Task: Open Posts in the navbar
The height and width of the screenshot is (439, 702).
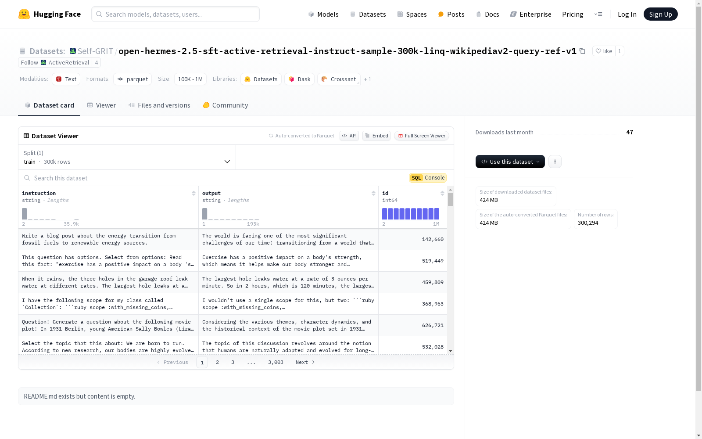Action: [451, 14]
